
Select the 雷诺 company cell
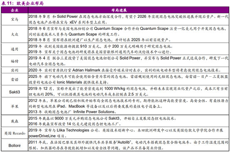coord(15,80)
